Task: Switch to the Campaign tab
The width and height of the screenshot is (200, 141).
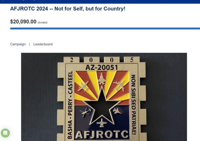Action: pyautogui.click(x=18, y=44)
